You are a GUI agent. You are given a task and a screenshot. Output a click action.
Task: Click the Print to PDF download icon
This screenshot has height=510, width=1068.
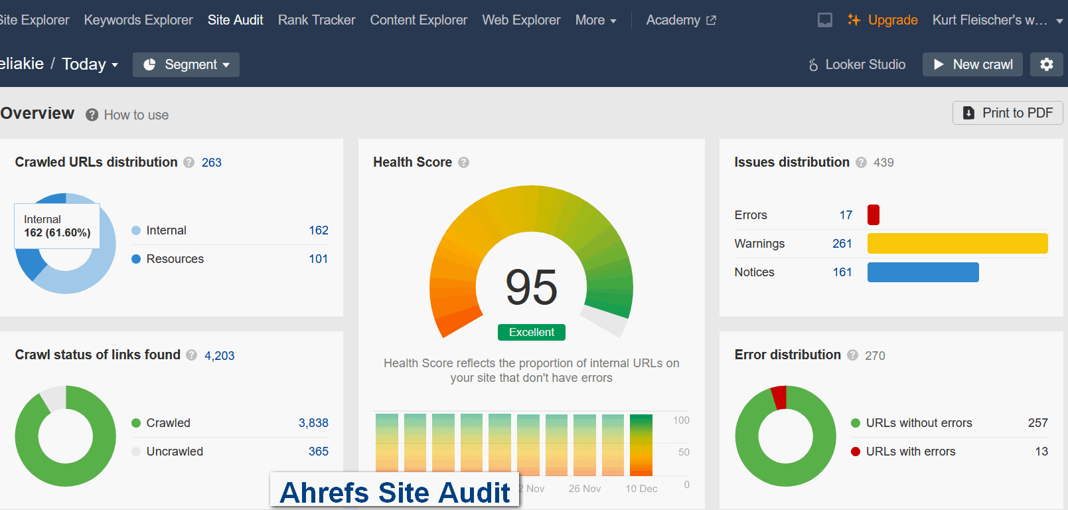[x=969, y=113]
